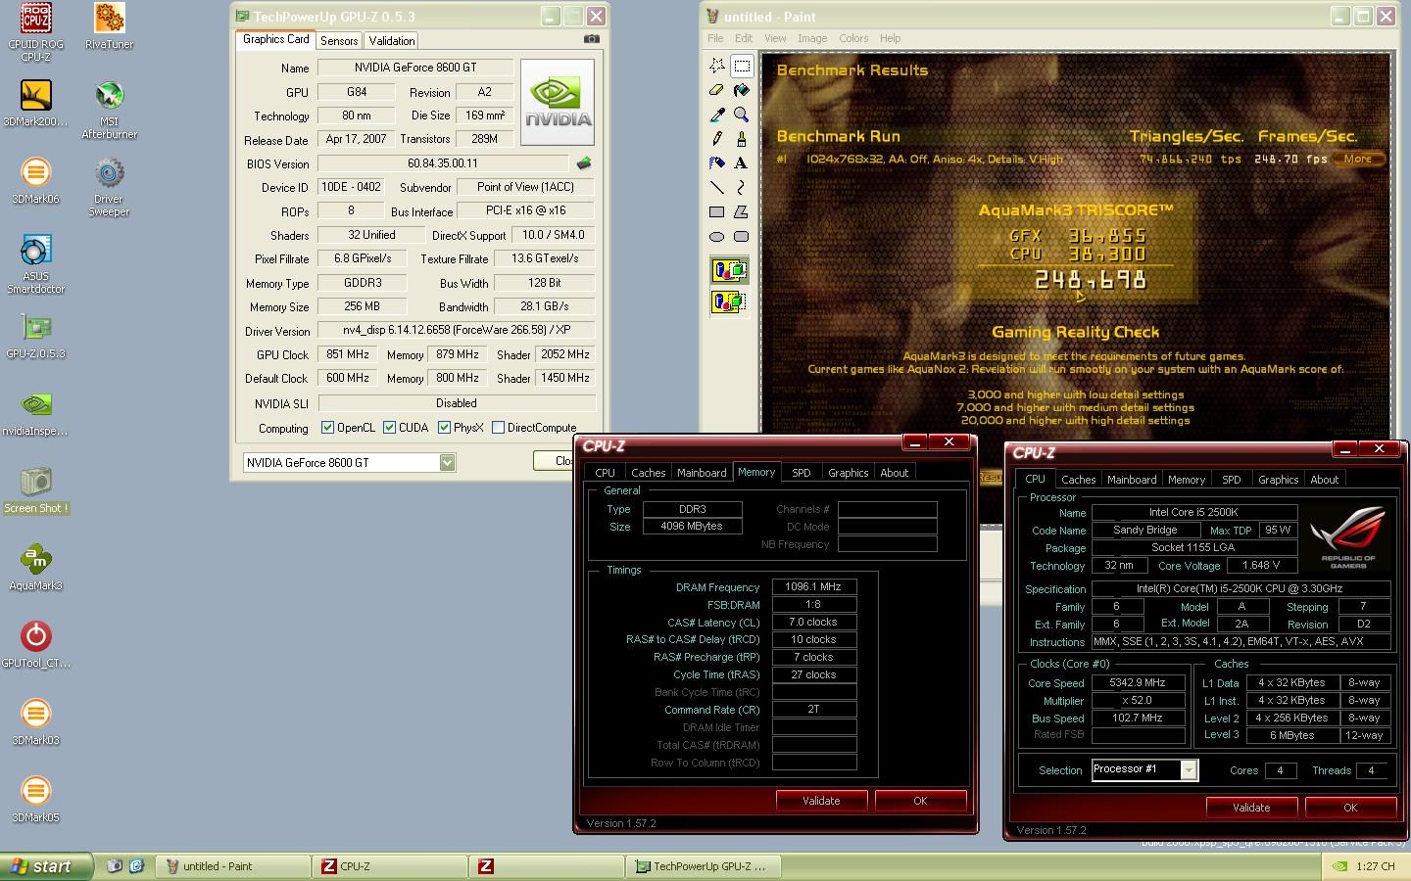Screen dimensions: 1411x881
Task: Open ASUS Smartdoctor desktop icon
Action: coord(35,264)
